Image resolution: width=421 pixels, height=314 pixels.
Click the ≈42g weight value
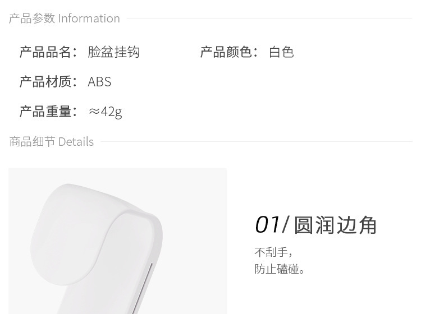(106, 112)
